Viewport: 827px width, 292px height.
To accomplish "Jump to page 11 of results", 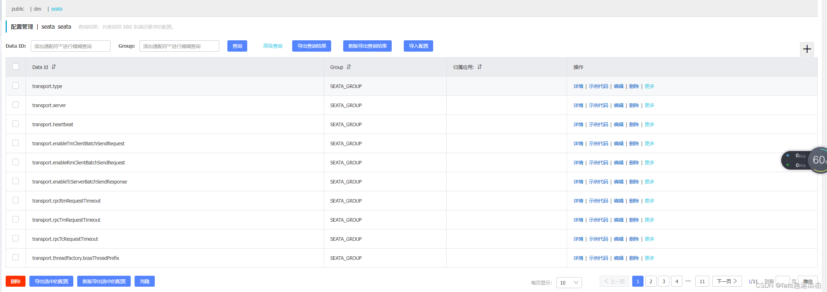I will [702, 281].
